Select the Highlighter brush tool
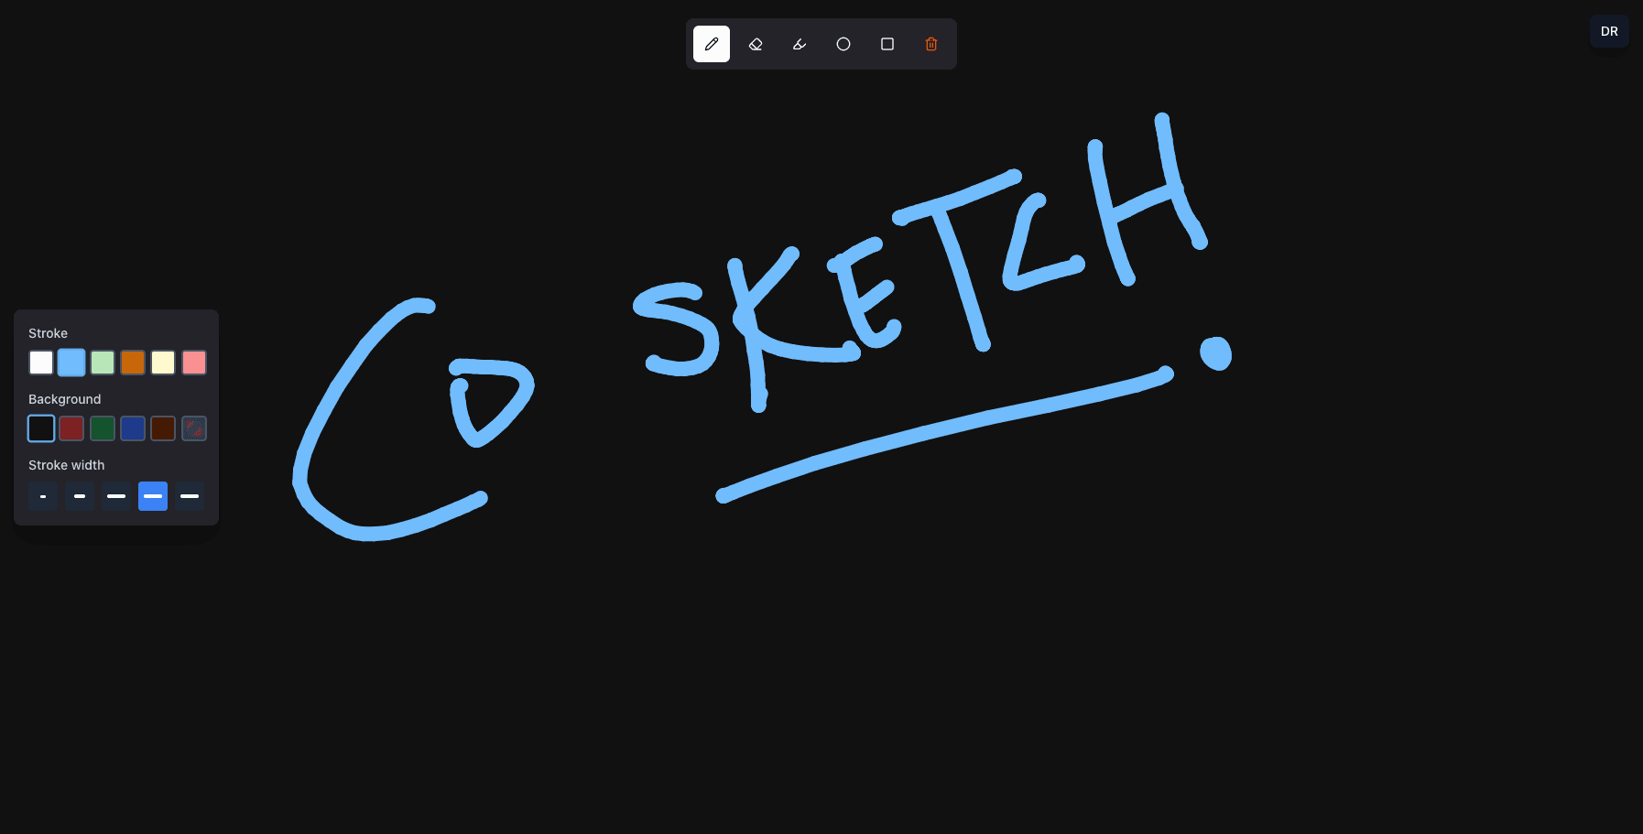The width and height of the screenshot is (1643, 834). coord(800,44)
